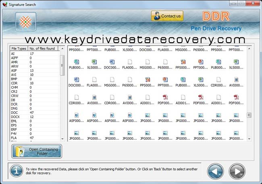Sort by No. of files found header

43,48
